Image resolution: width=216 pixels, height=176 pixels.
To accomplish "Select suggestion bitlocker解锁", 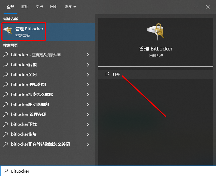I will [48, 65].
